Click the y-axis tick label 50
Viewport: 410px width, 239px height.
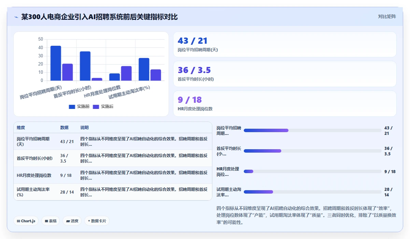click(x=41, y=39)
